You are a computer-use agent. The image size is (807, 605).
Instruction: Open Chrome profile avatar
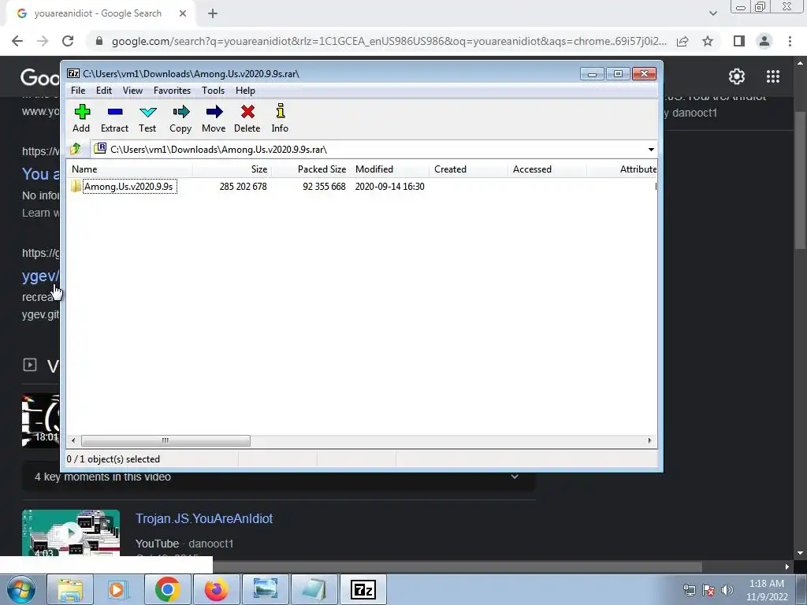point(764,41)
